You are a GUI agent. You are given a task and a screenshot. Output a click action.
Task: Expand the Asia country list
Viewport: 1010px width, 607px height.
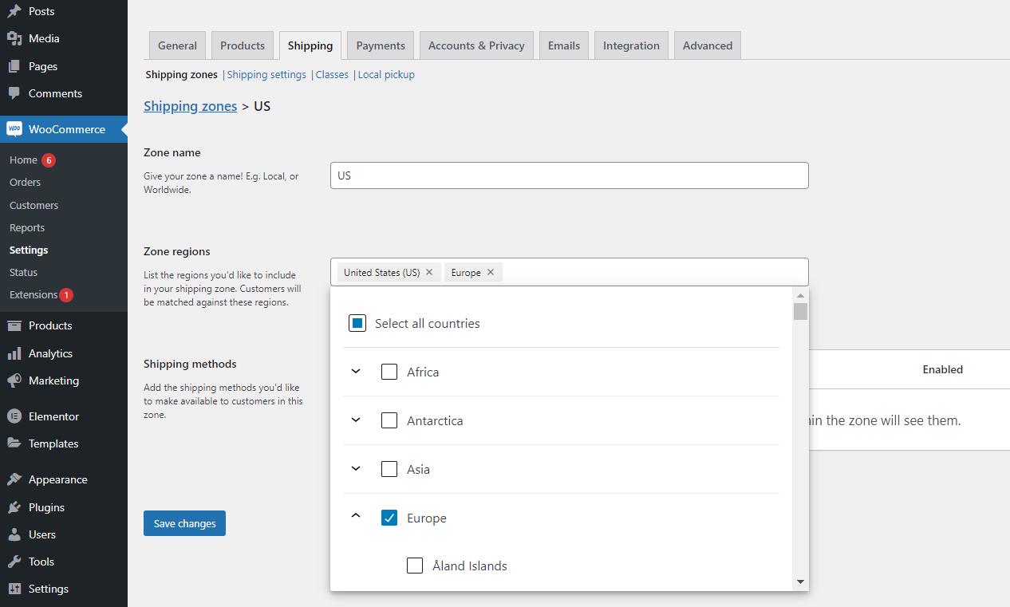356,469
